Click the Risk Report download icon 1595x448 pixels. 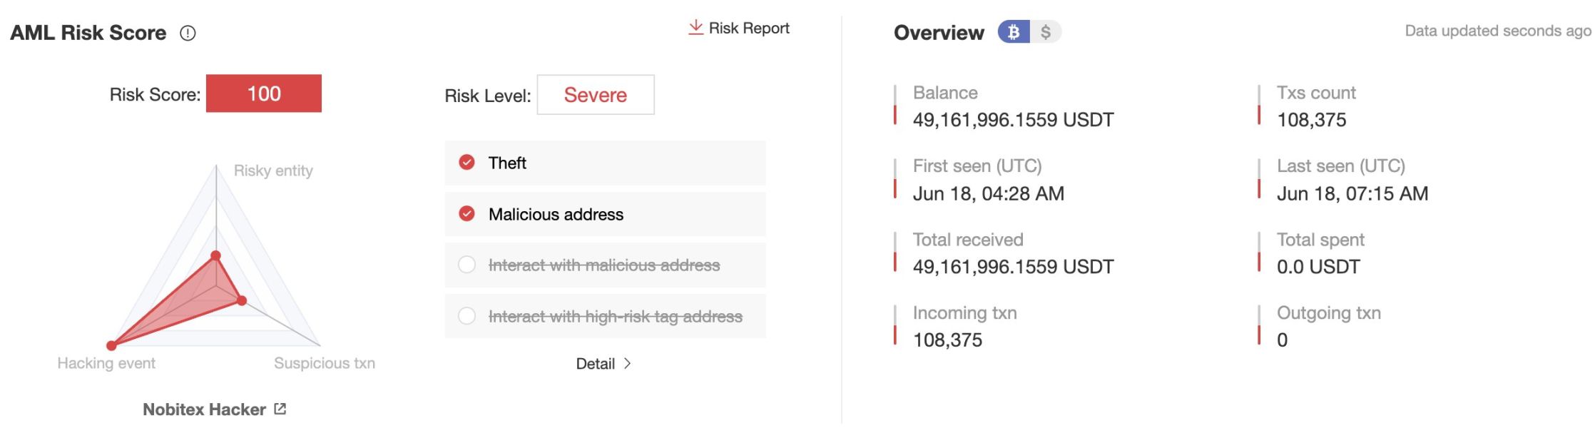tap(695, 28)
